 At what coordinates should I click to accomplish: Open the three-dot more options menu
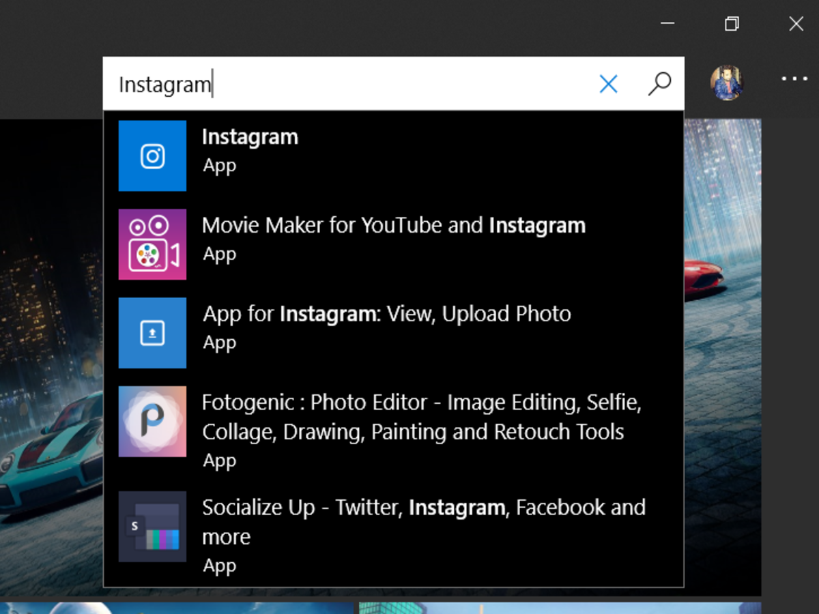point(794,79)
